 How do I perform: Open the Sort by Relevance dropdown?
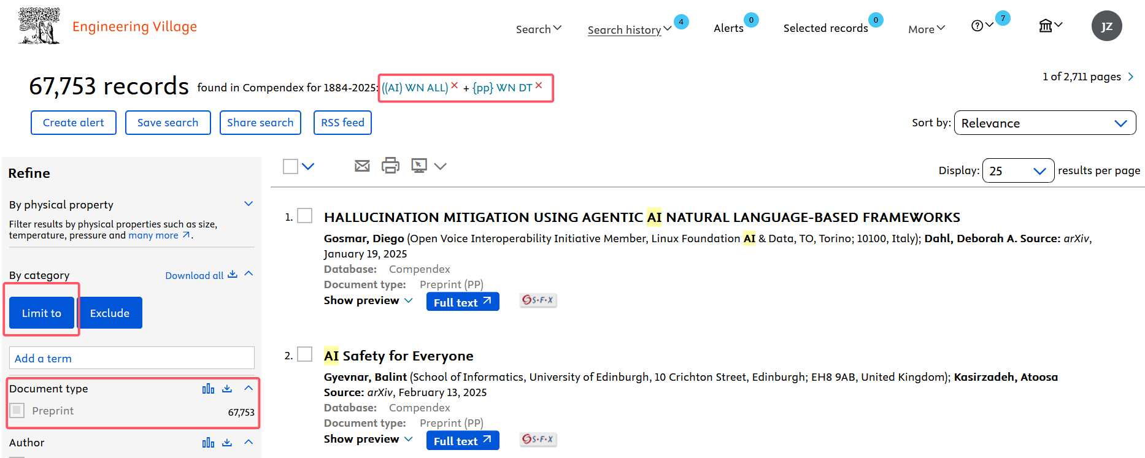tap(1045, 123)
